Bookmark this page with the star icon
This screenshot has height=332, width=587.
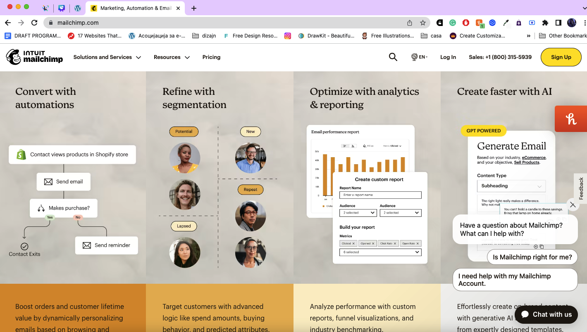422,23
